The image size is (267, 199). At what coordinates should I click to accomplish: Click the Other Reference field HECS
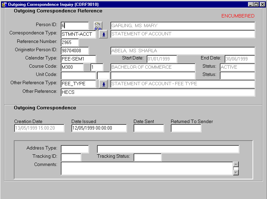pyautogui.click(x=158, y=92)
